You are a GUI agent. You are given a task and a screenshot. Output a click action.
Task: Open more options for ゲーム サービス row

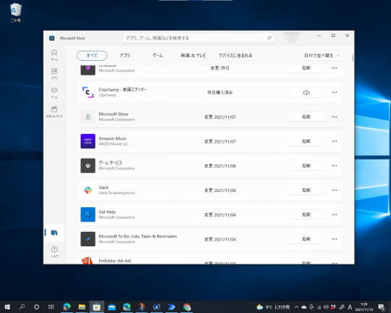[335, 166]
